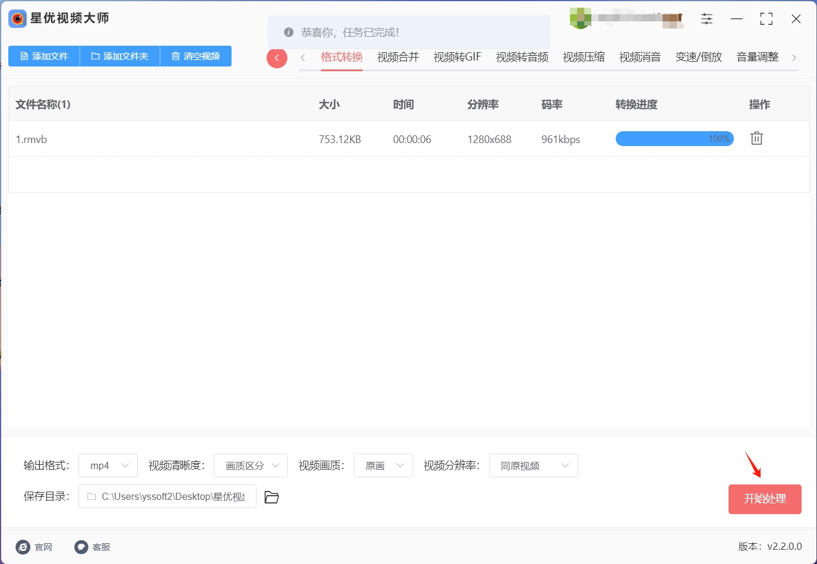
Task: Click the bitrate value 961kbps
Action: click(x=560, y=140)
